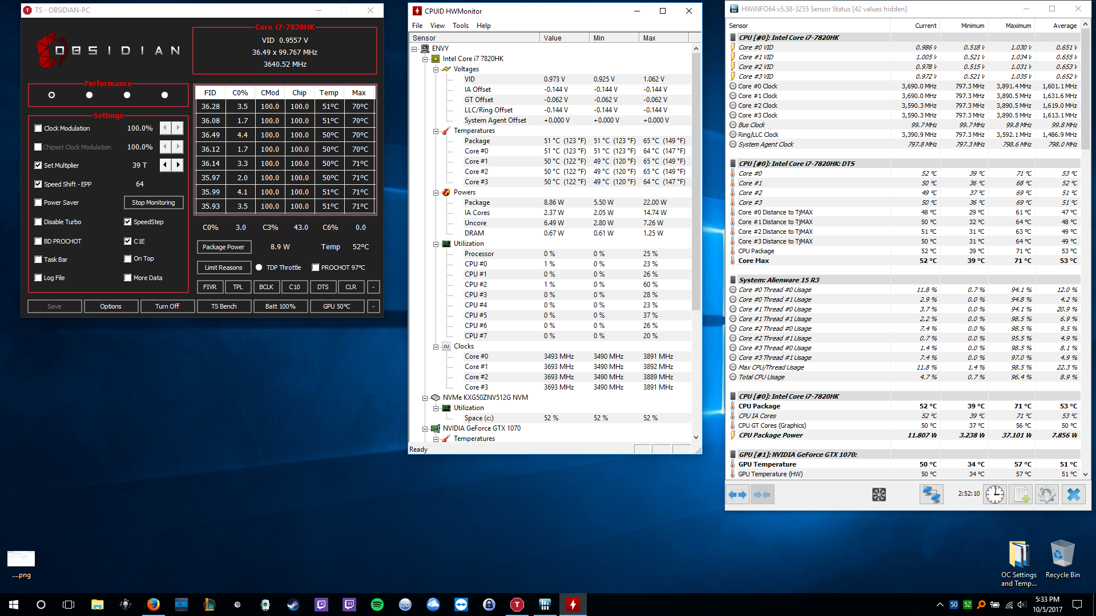Screen dimensions: 1096x616
Task: Open OC Settings and Temp desktop folder
Action: click(x=1018, y=564)
